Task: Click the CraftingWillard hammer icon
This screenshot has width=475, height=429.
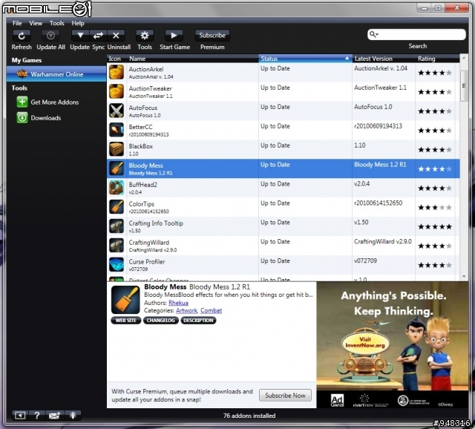Action: 117,246
